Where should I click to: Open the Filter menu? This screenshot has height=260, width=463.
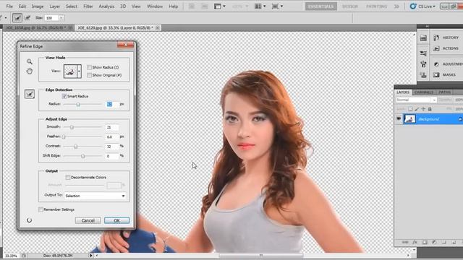[88, 6]
